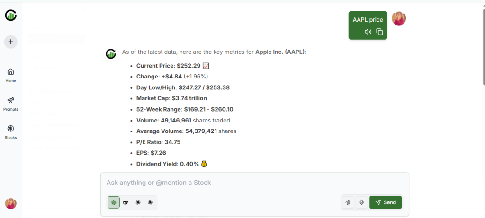Copy the AAPL price message

[379, 32]
